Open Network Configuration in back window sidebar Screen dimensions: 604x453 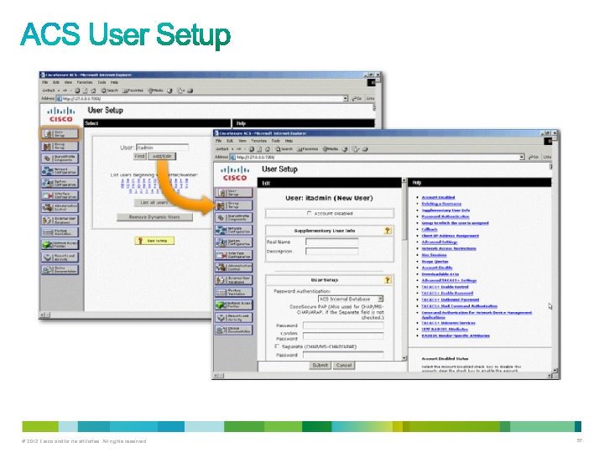[60, 170]
